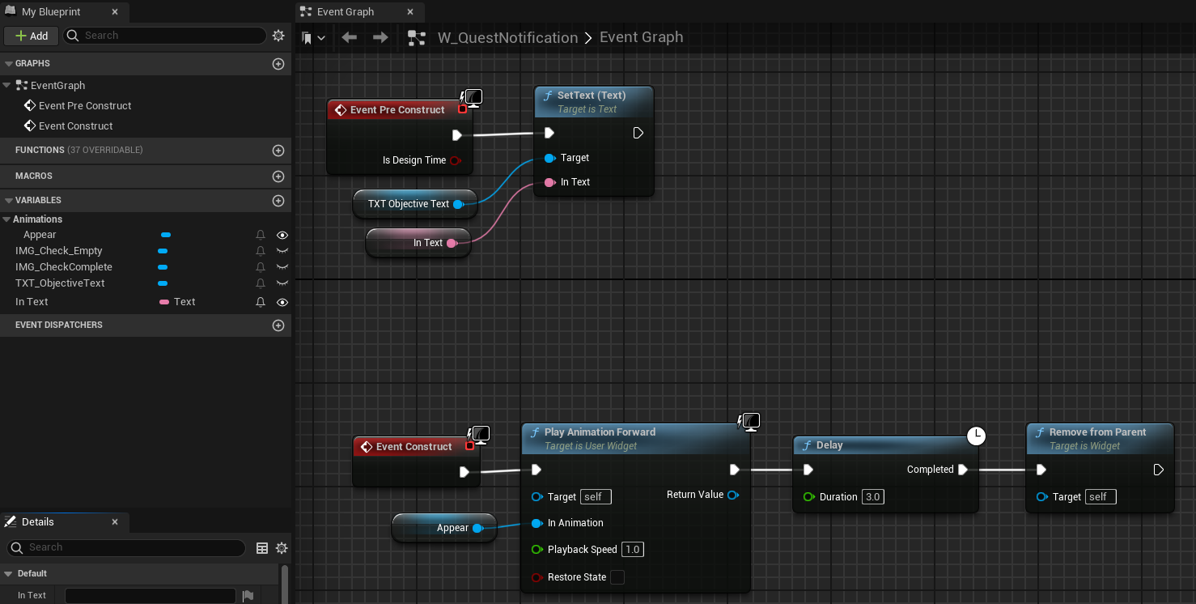
Task: Click the Playback Speed value field
Action: [x=633, y=550]
